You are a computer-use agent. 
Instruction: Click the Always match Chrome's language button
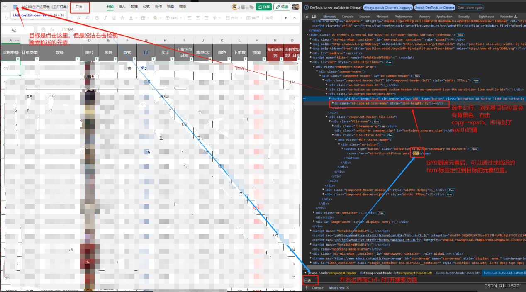coord(387,7)
